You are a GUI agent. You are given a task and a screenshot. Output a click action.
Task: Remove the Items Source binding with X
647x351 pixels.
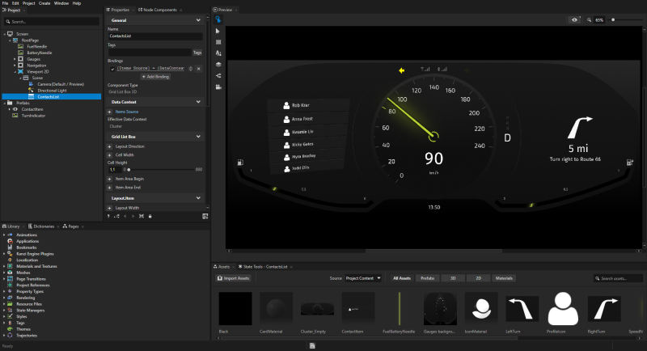199,69
